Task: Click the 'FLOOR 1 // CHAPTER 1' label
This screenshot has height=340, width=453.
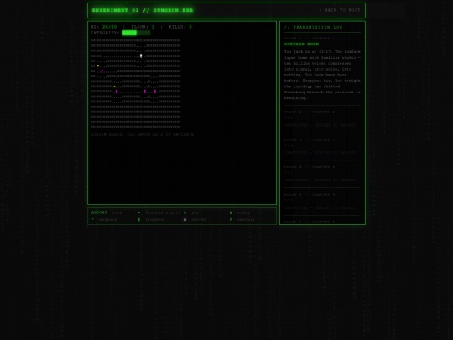Action: pyautogui.click(x=310, y=38)
